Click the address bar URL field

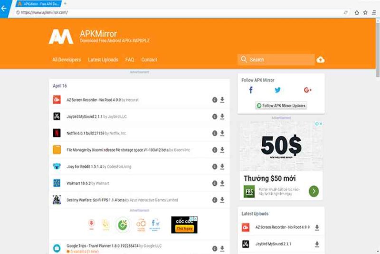point(180,13)
